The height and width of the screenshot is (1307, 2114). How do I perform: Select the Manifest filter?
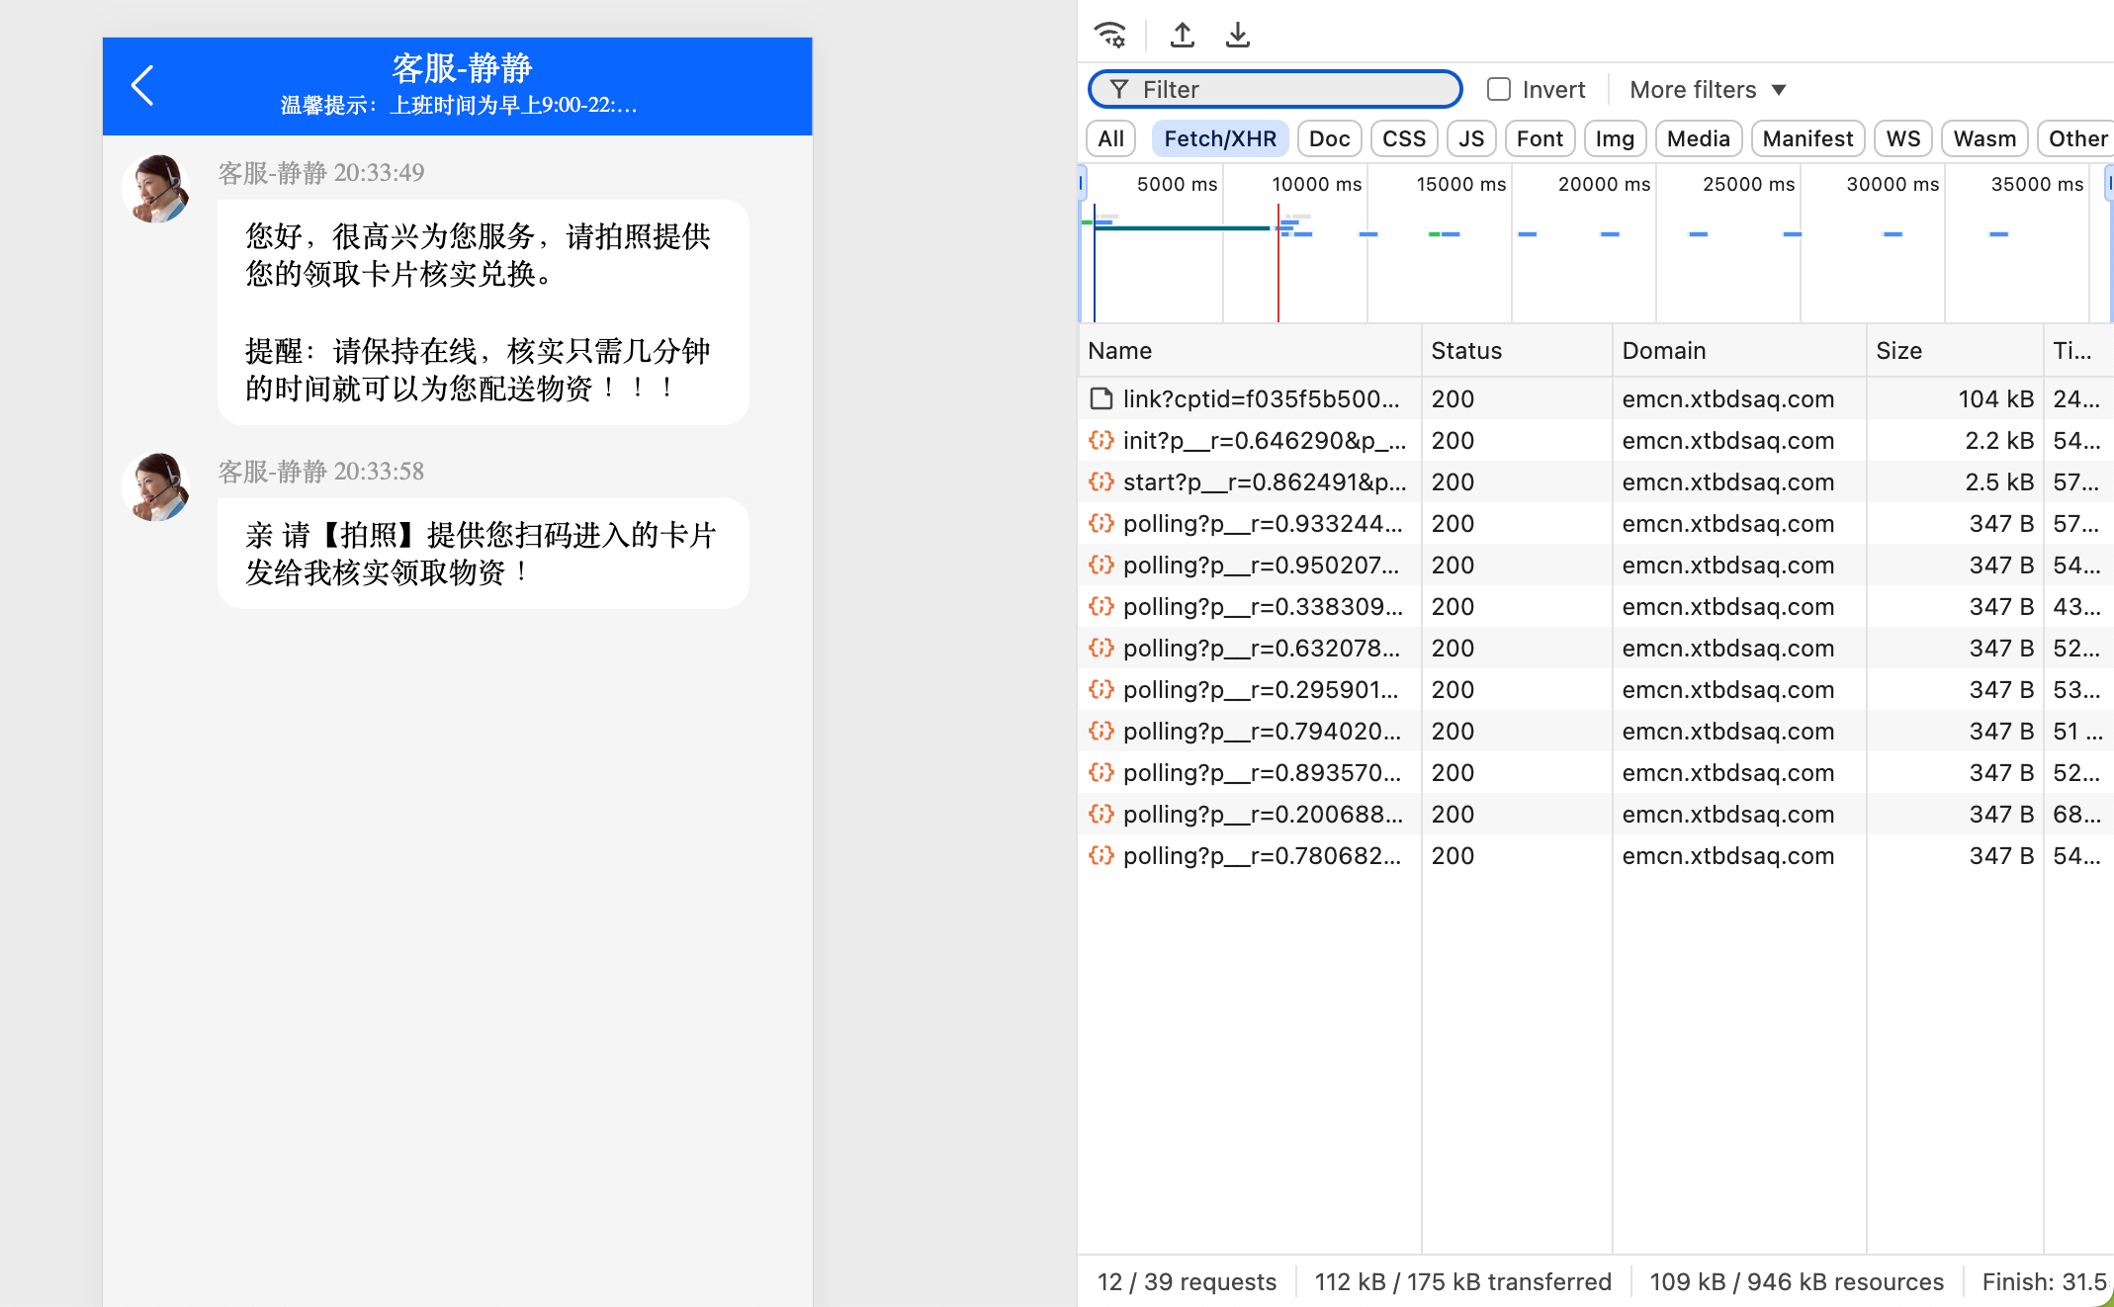[x=1807, y=138]
